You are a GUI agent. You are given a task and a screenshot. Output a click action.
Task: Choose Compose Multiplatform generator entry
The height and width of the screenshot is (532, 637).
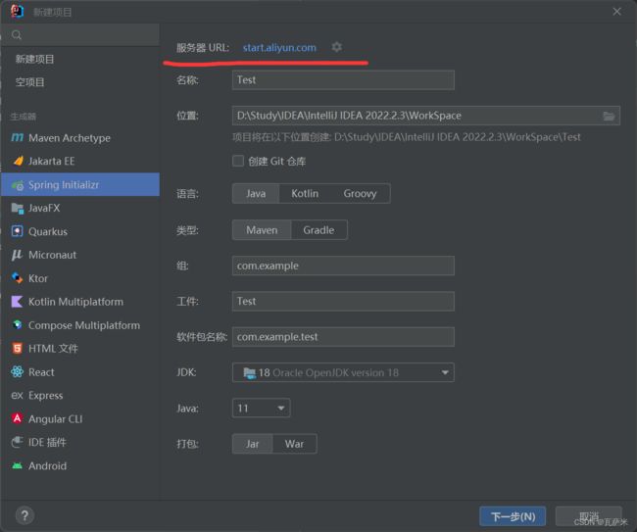coord(80,325)
